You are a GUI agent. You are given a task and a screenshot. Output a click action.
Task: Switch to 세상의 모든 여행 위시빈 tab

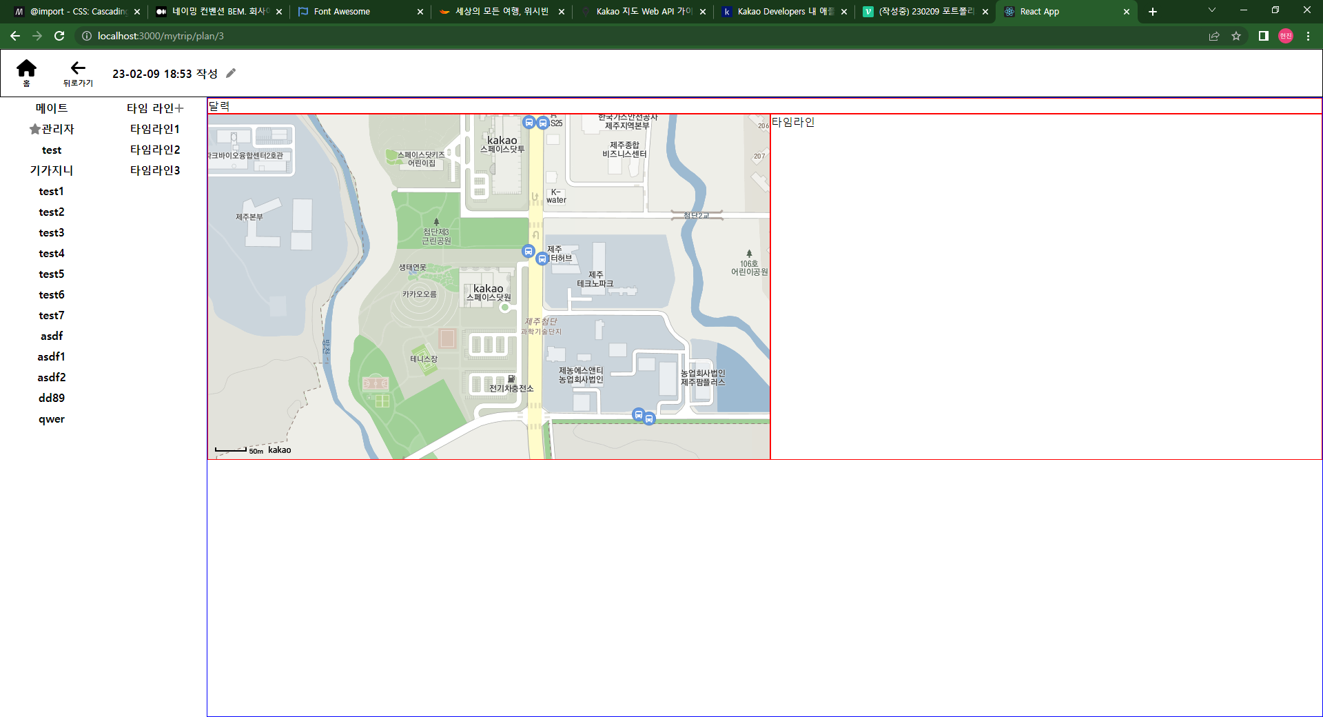point(501,12)
